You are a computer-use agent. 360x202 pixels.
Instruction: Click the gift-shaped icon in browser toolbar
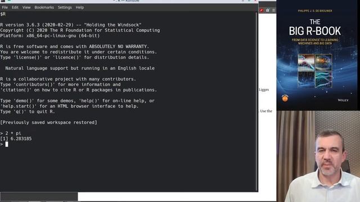(268, 10)
